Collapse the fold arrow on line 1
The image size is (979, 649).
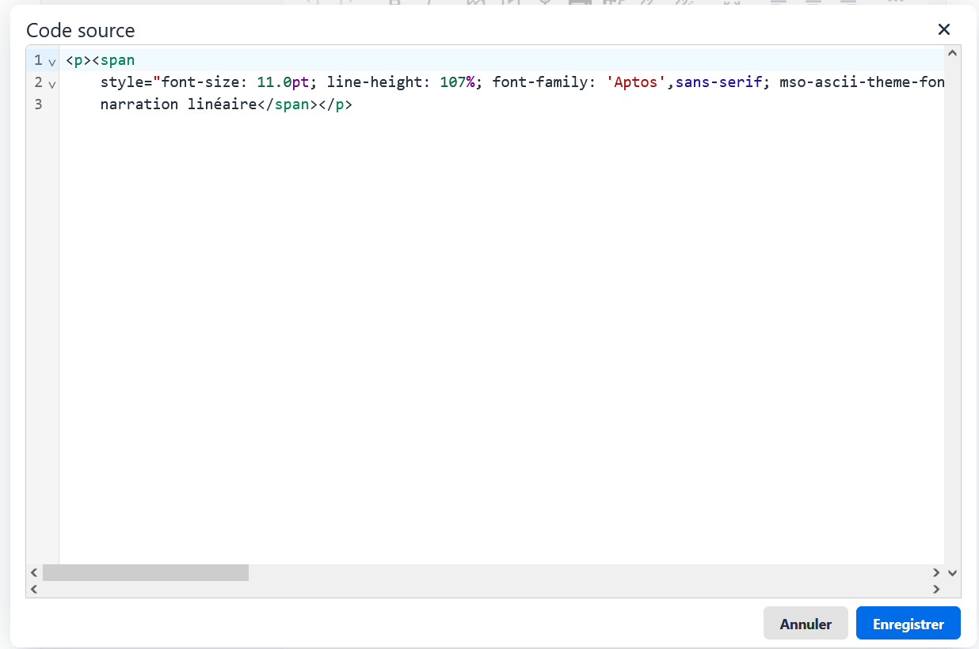click(x=52, y=62)
